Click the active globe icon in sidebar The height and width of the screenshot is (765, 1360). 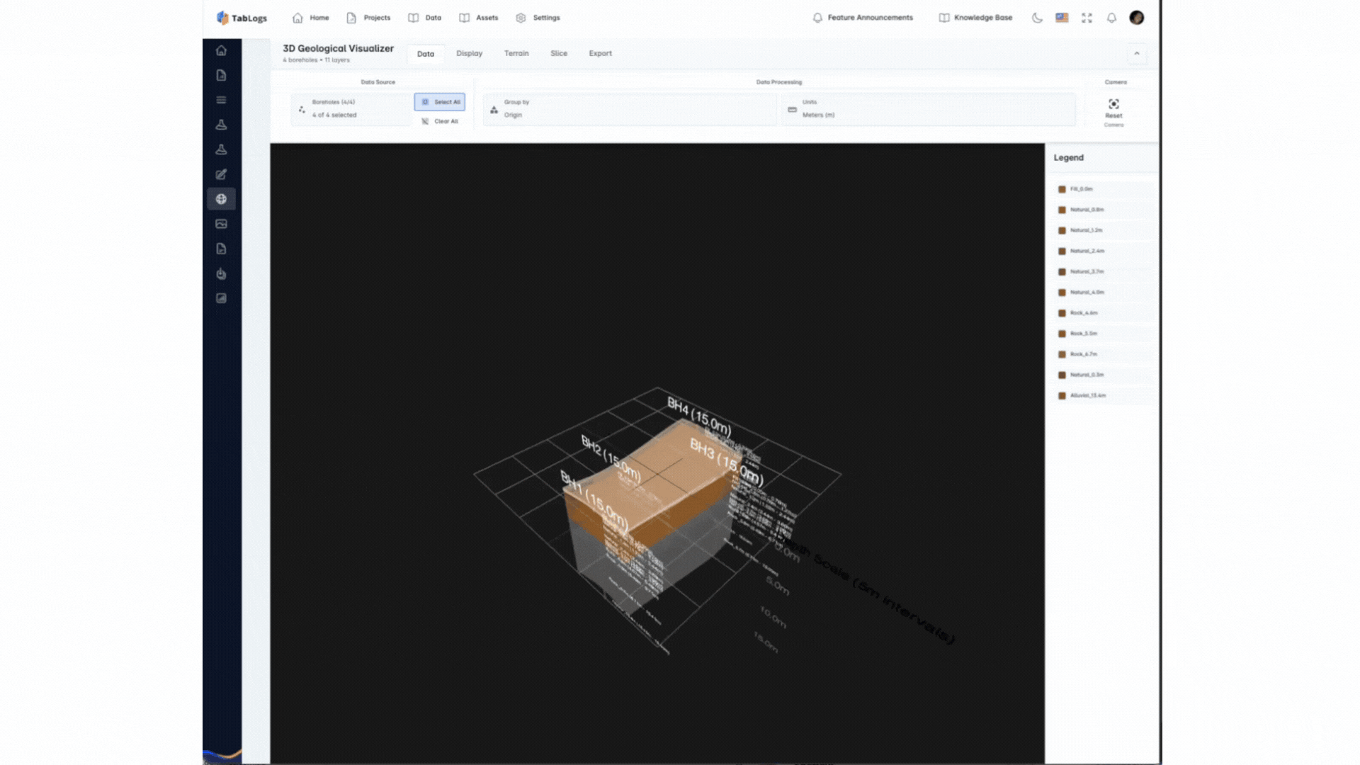point(221,199)
